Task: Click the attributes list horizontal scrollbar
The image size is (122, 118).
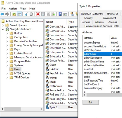Action: [104, 95]
